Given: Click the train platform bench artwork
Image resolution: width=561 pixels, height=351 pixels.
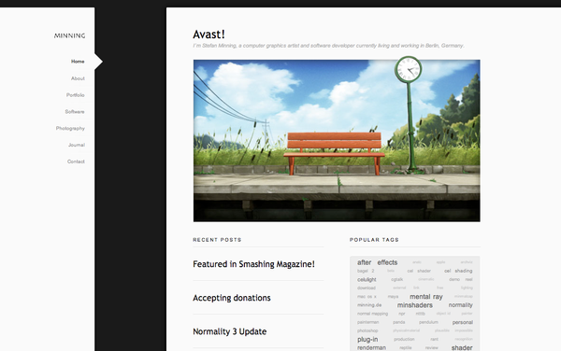Looking at the screenshot, I should click(337, 140).
